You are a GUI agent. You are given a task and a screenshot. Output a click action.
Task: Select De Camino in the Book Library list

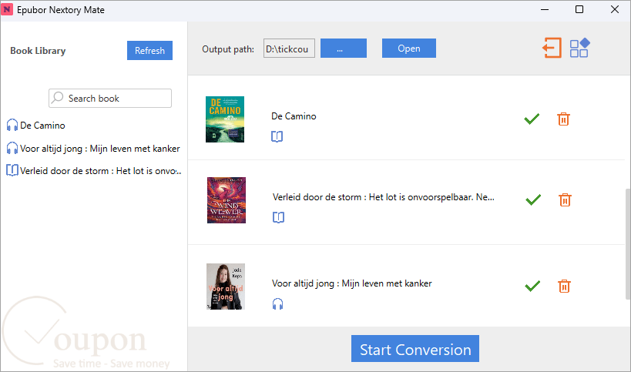coord(42,126)
